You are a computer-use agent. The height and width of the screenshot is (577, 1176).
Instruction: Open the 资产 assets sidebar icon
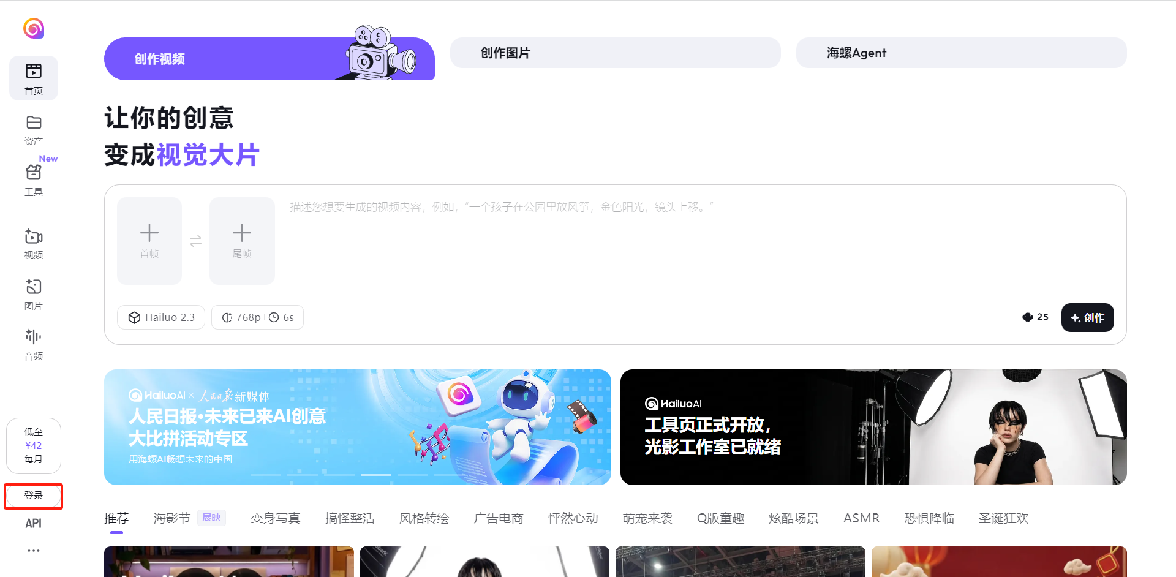pos(34,129)
